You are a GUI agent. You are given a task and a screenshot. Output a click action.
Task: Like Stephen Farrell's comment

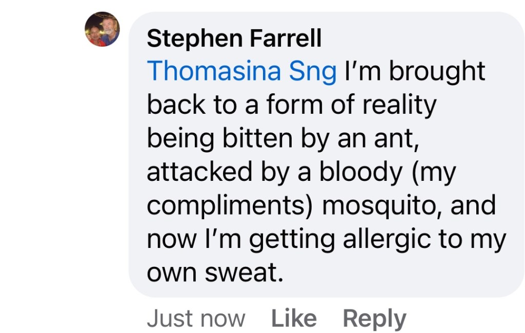coord(293,319)
